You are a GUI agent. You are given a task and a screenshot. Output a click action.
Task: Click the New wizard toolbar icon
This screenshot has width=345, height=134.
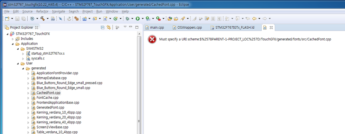[x=7, y=19]
